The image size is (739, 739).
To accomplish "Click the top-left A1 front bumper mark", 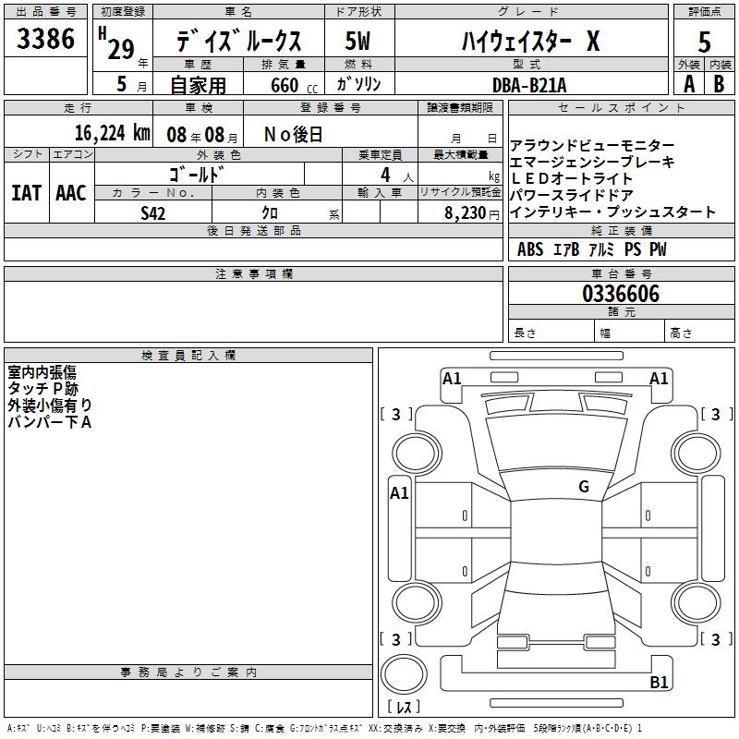I will coord(452,379).
